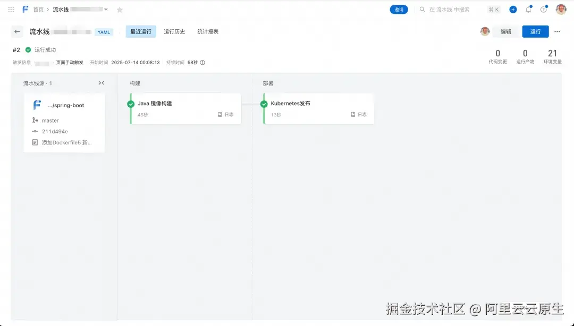This screenshot has height=326, width=574.
Task: Click the back arrow button
Action: point(17,31)
